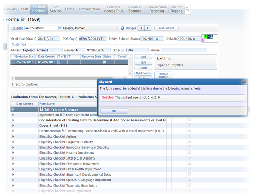Click the Student link label
The image size is (253, 196).
[x=17, y=28]
